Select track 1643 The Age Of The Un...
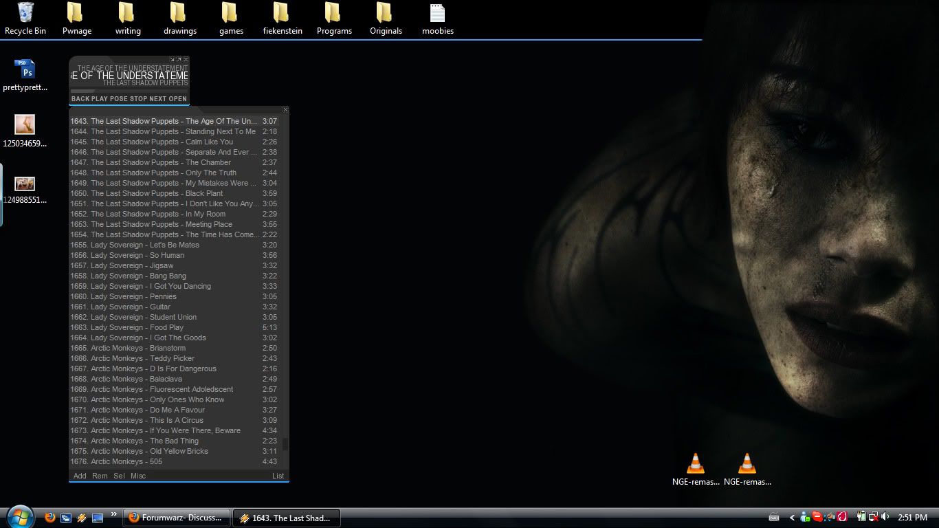The width and height of the screenshot is (939, 528). (x=173, y=121)
